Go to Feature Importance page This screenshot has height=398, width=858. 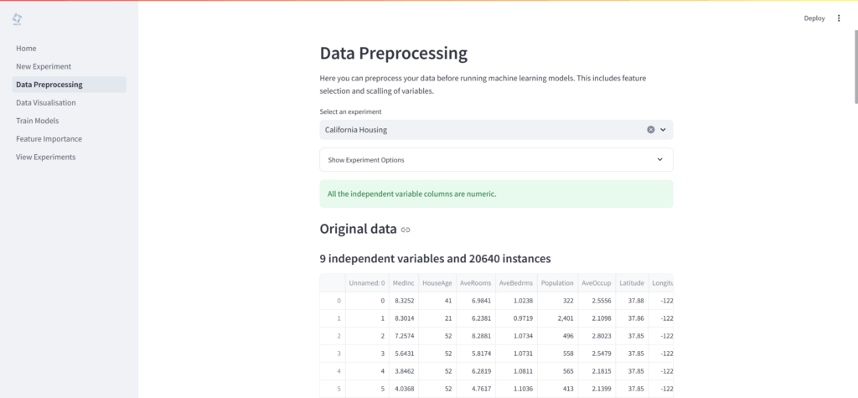click(49, 139)
